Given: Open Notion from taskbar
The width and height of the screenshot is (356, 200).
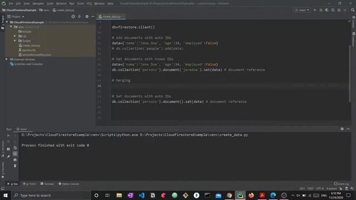Looking at the screenshot, I should click(152, 195).
